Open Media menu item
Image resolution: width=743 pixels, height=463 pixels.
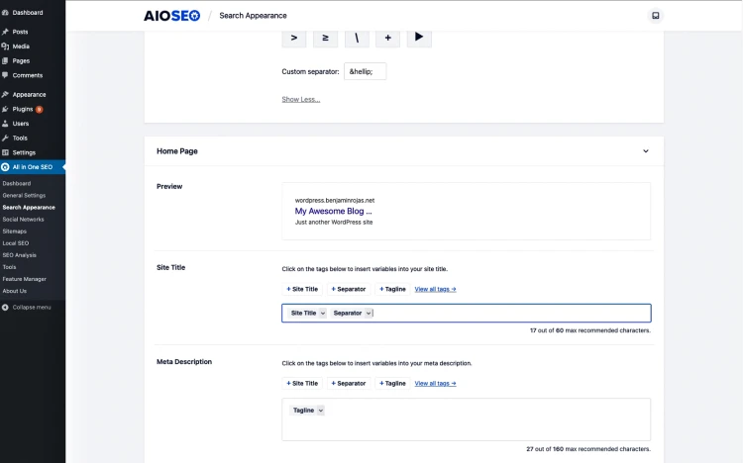(x=21, y=46)
